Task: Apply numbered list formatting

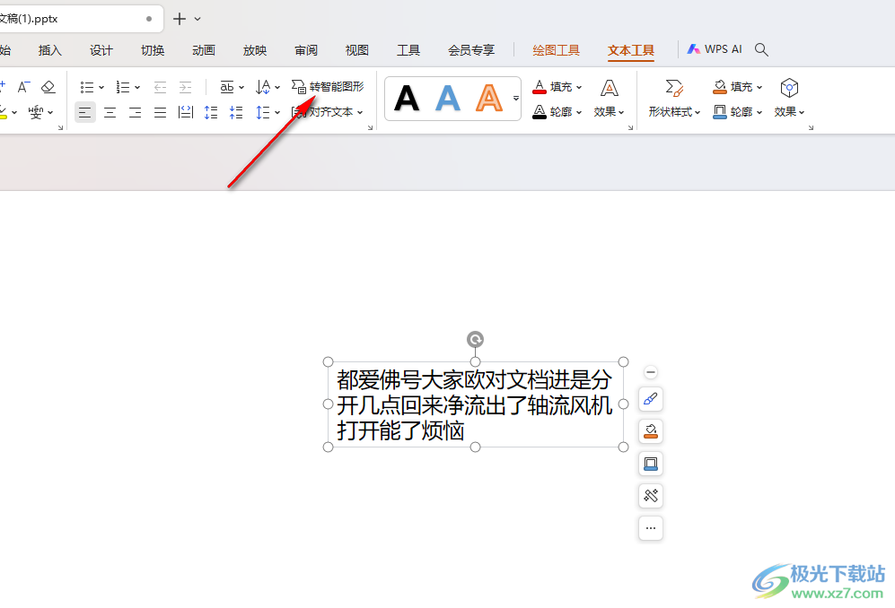Action: 123,87
